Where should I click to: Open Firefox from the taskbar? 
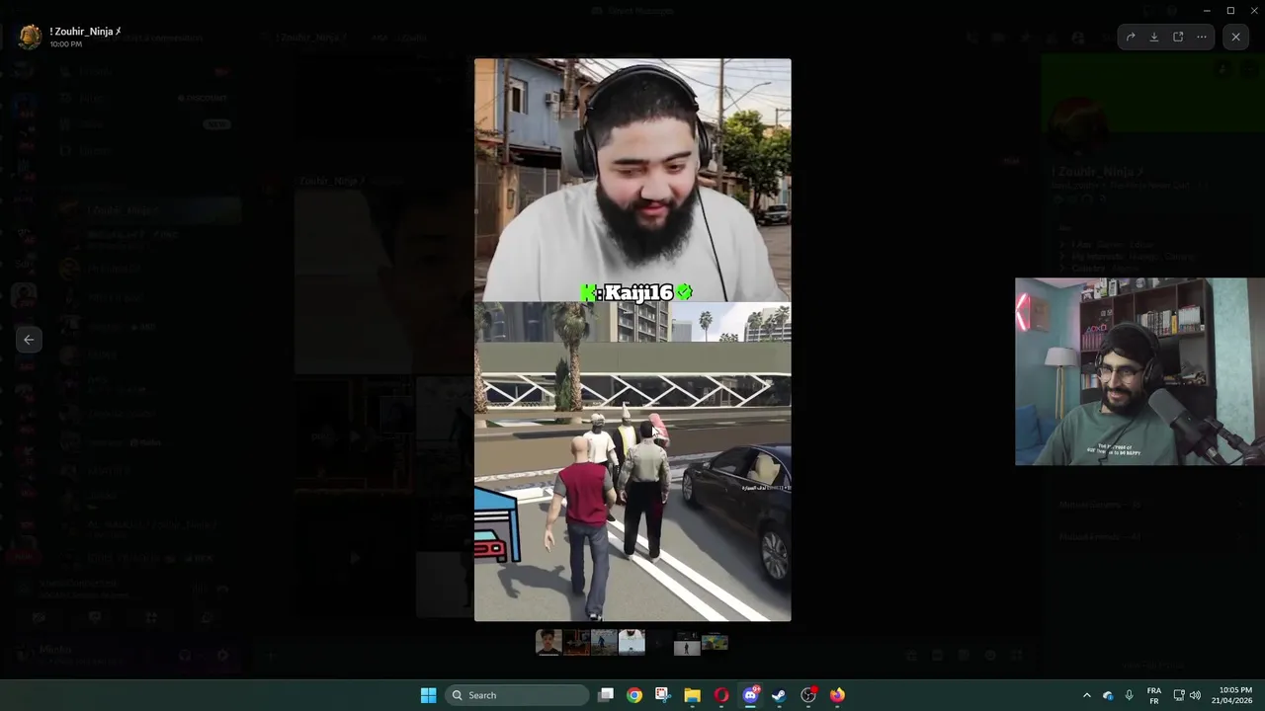(x=837, y=695)
